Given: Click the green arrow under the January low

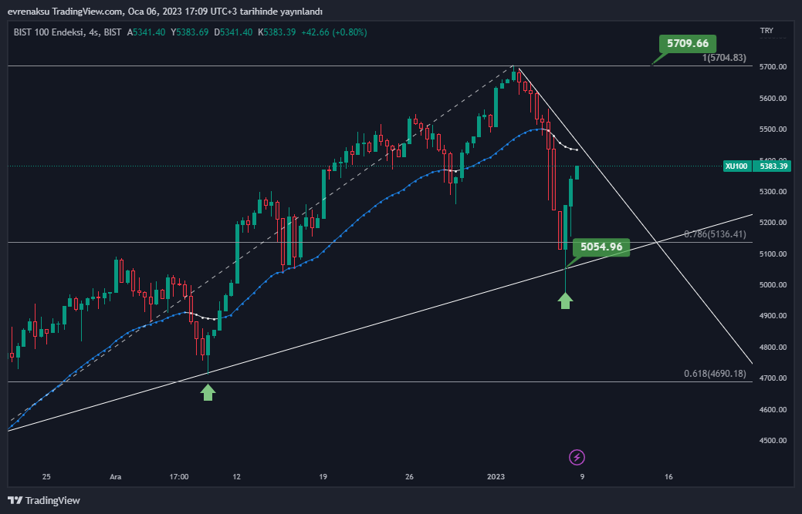Looking at the screenshot, I should [565, 301].
